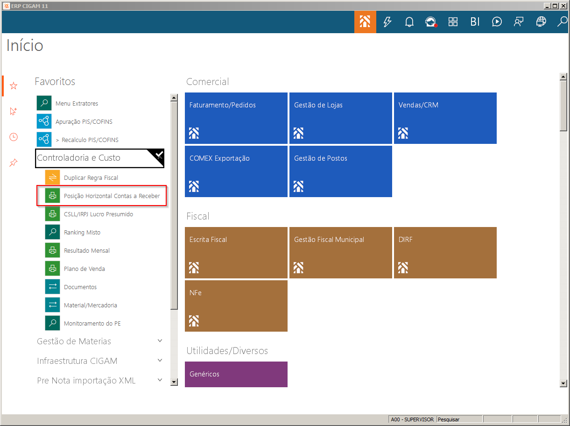The width and height of the screenshot is (570, 426).
Task: Click the orange Duplicar Regra Fiscal icon
Action: tap(53, 177)
